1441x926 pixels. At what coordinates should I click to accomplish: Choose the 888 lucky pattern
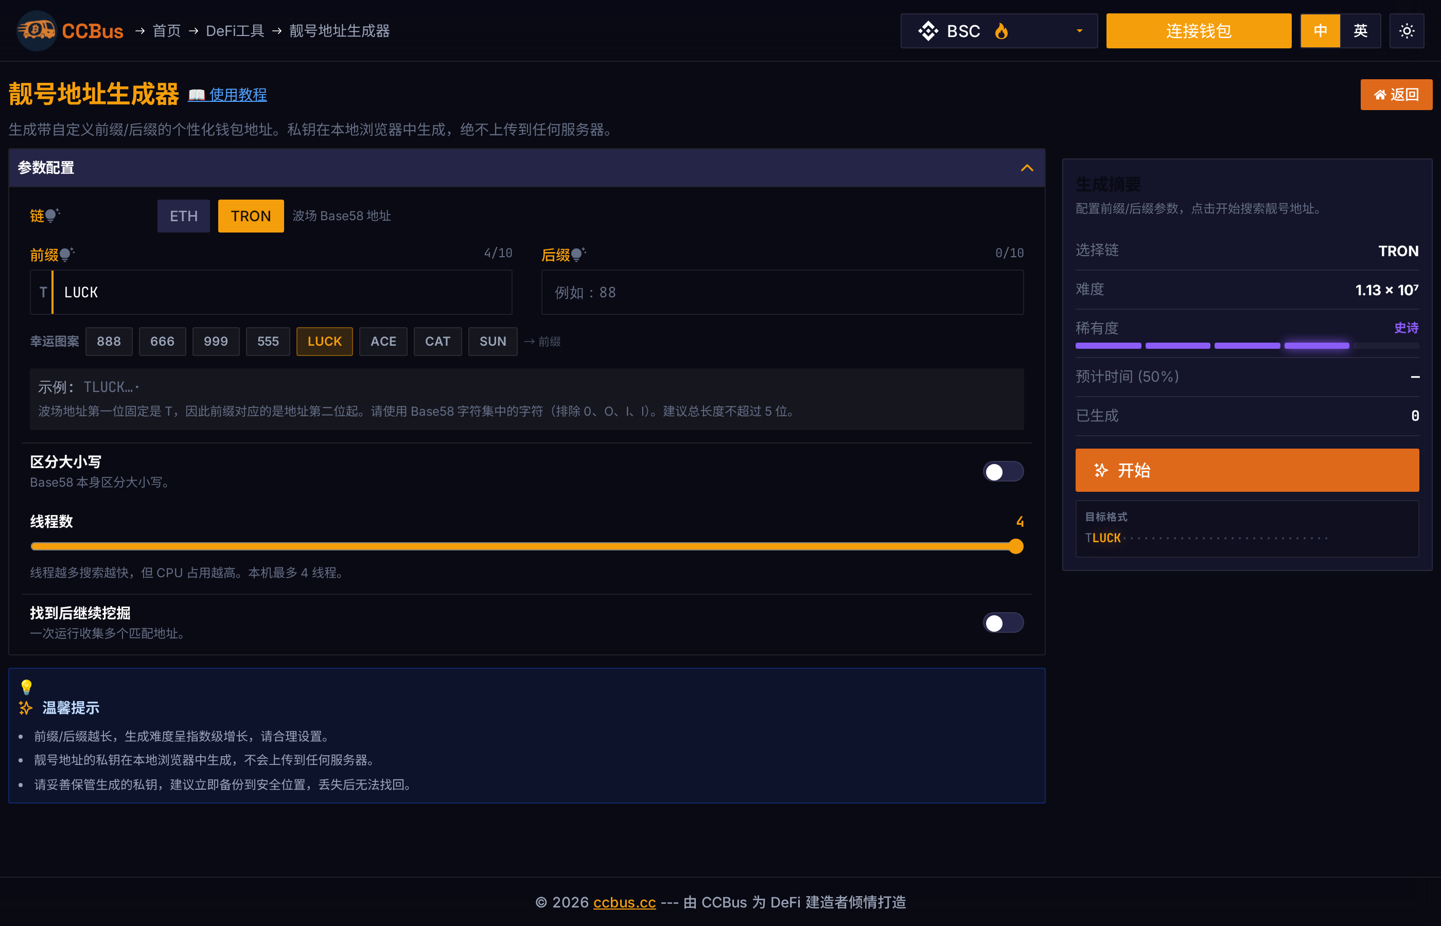tap(109, 342)
